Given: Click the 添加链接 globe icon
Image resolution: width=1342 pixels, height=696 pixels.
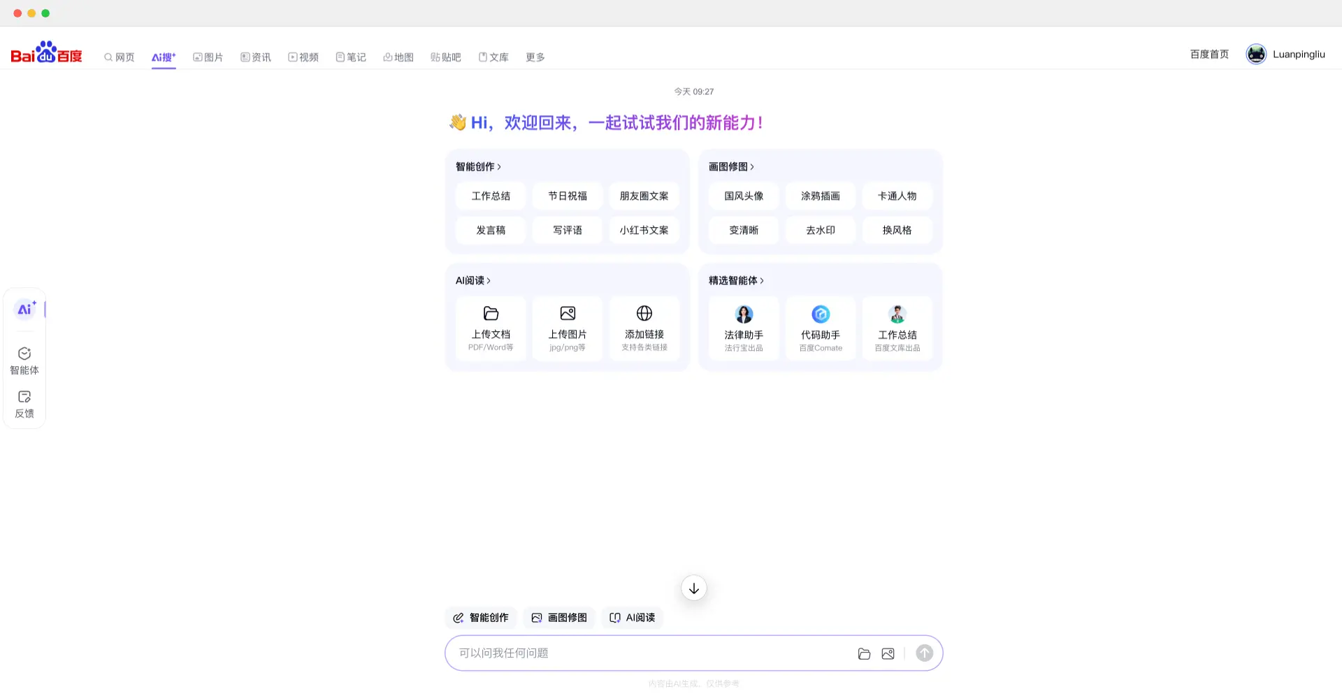Looking at the screenshot, I should coord(644,314).
